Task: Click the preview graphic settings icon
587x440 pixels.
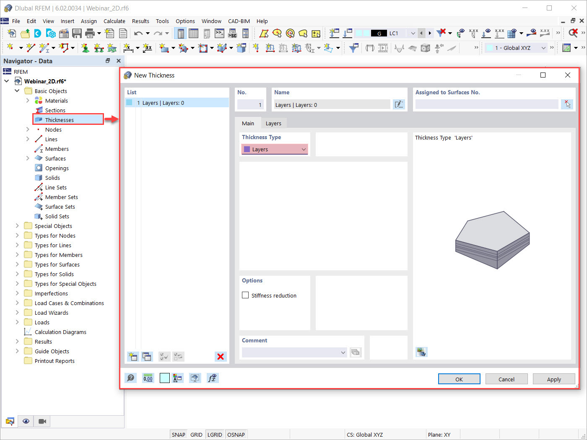Action: 421,352
